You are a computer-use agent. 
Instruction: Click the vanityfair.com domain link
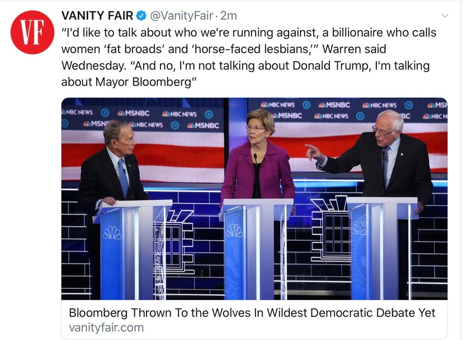106,328
